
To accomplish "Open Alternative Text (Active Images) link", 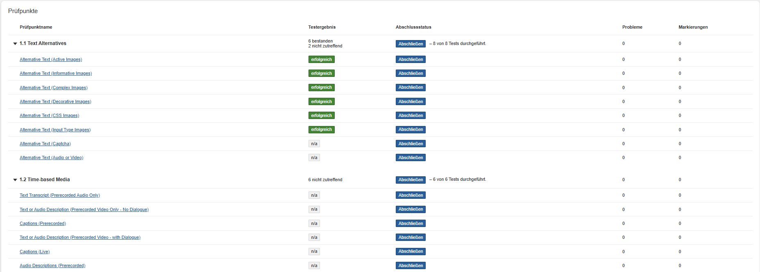I will pyautogui.click(x=51, y=60).
